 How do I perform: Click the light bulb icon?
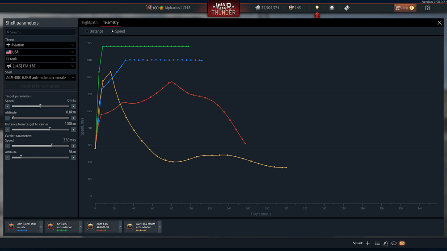pyautogui.click(x=317, y=8)
